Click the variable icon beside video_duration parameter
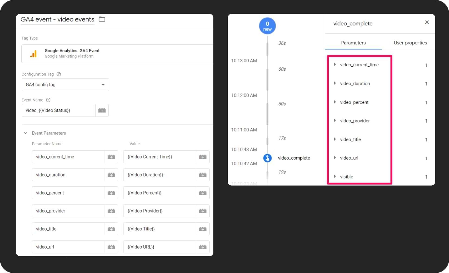 tap(111, 175)
